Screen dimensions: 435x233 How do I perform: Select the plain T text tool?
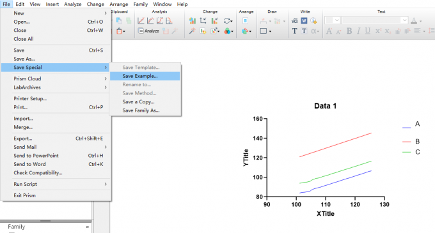click(x=295, y=31)
